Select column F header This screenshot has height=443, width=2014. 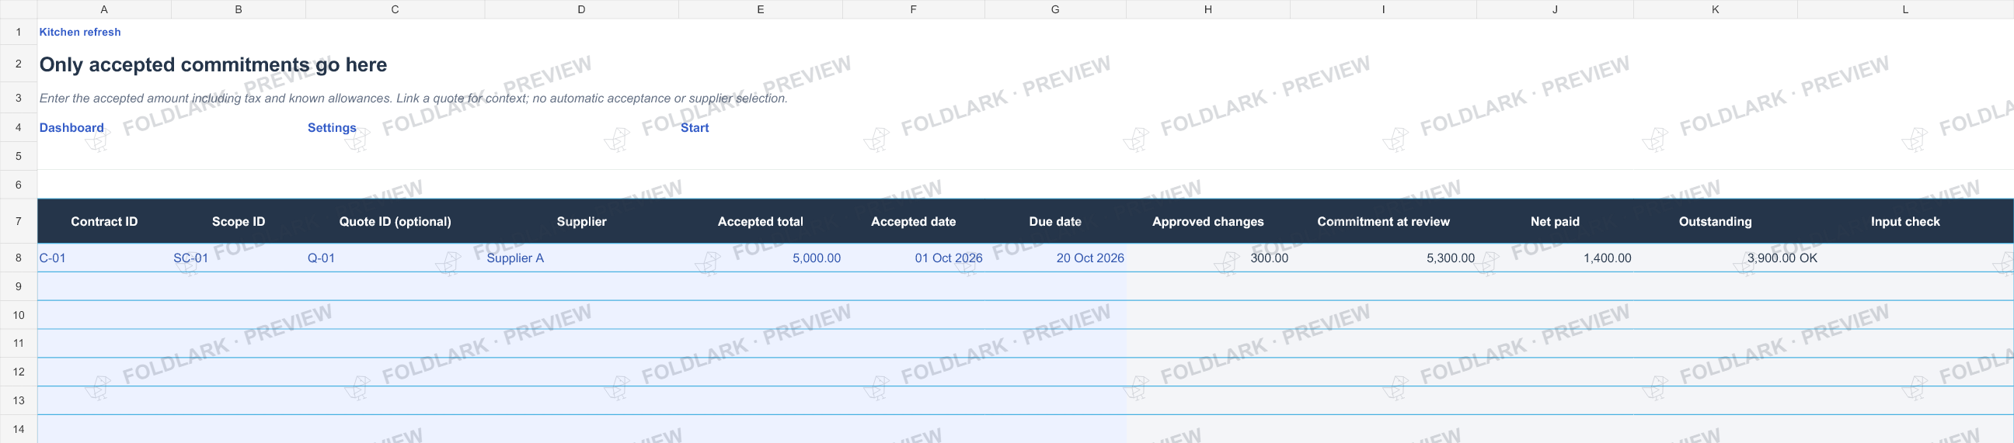(913, 9)
